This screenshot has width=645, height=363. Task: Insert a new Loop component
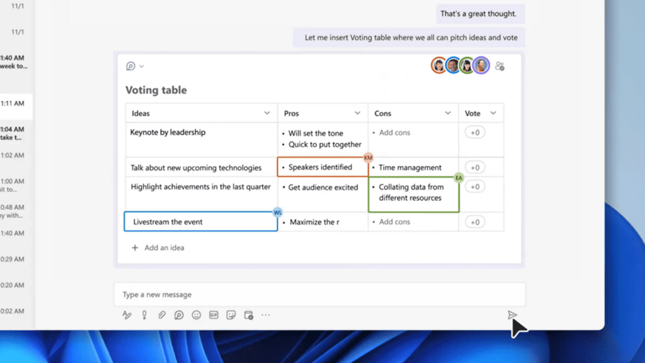179,315
